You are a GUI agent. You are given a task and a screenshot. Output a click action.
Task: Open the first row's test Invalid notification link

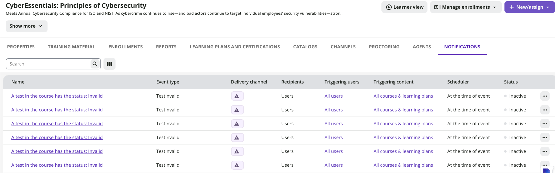57,96
